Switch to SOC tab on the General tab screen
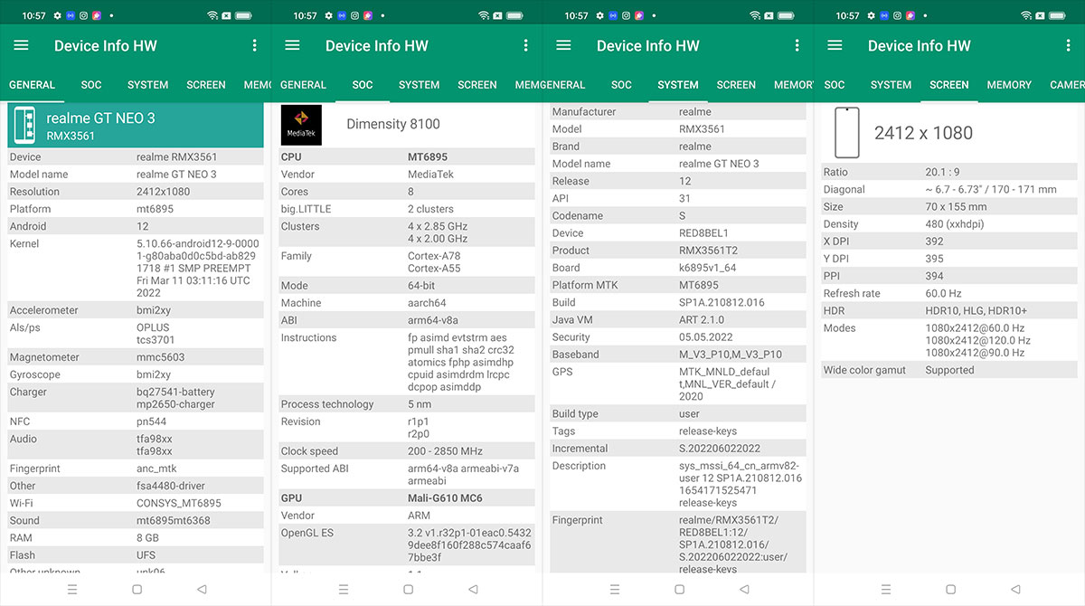This screenshot has height=606, width=1085. 91,85
